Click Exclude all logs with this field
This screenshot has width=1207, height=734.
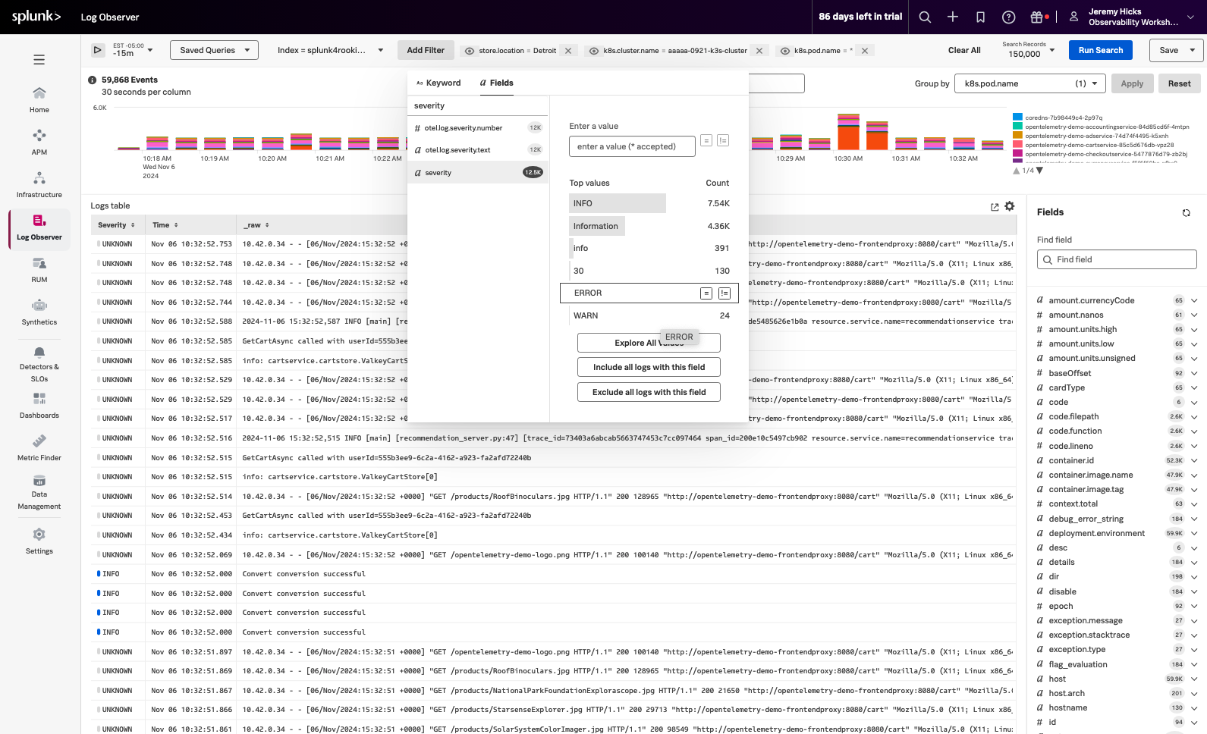[x=649, y=392]
